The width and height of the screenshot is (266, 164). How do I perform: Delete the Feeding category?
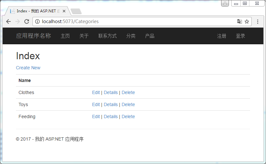tap(128, 116)
